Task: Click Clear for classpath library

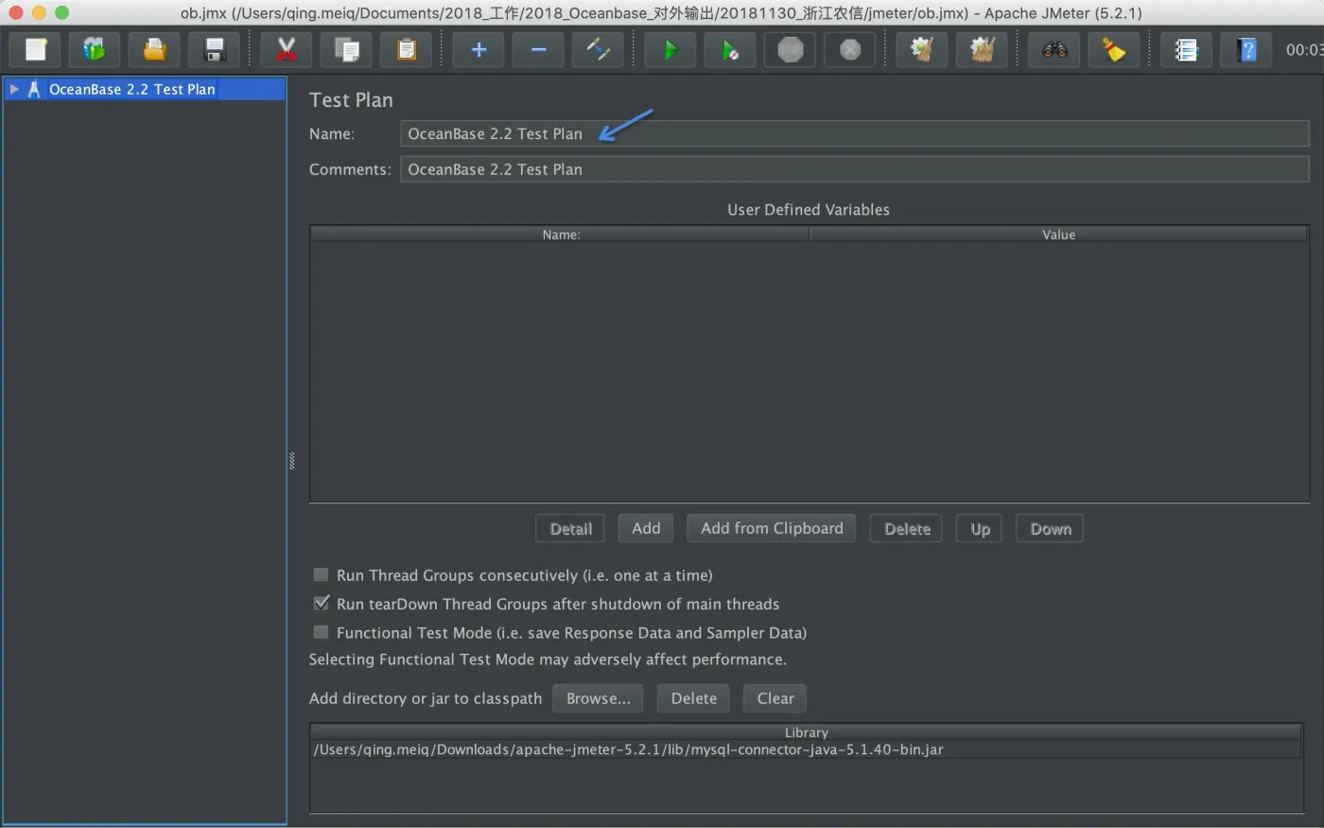Action: click(x=775, y=698)
